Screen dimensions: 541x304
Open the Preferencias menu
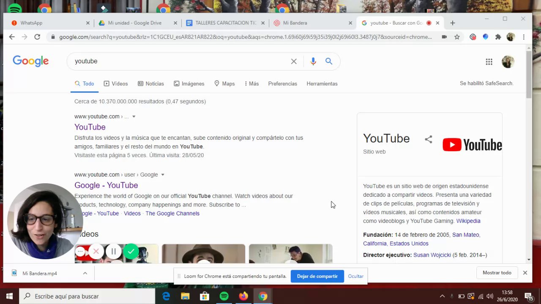[x=282, y=84]
